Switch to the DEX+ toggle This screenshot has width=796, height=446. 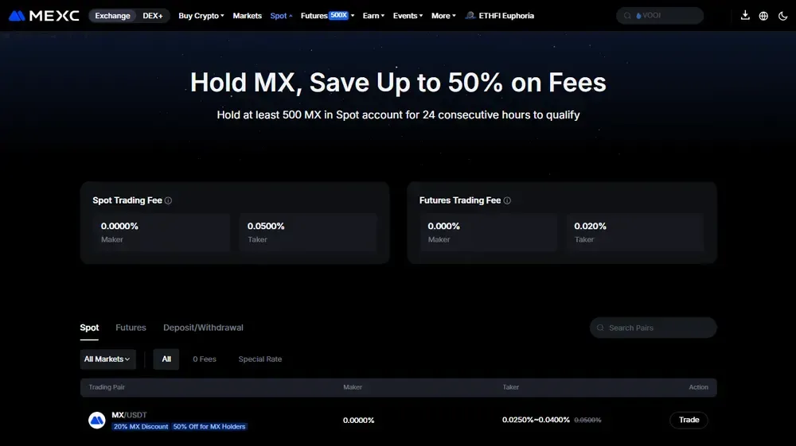[x=152, y=16]
